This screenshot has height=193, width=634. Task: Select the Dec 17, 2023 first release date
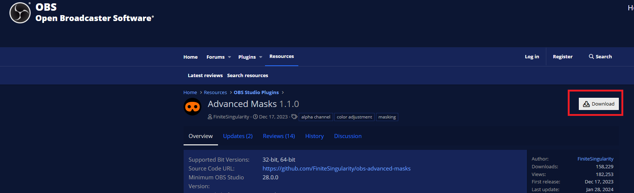click(x=599, y=182)
